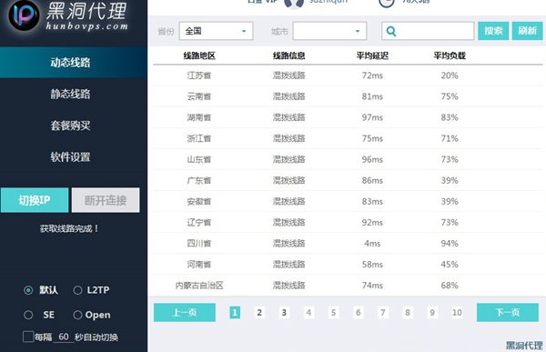The width and height of the screenshot is (546, 352).
Task: Select the 内蒙古自治区 line row
Action: tap(348, 286)
